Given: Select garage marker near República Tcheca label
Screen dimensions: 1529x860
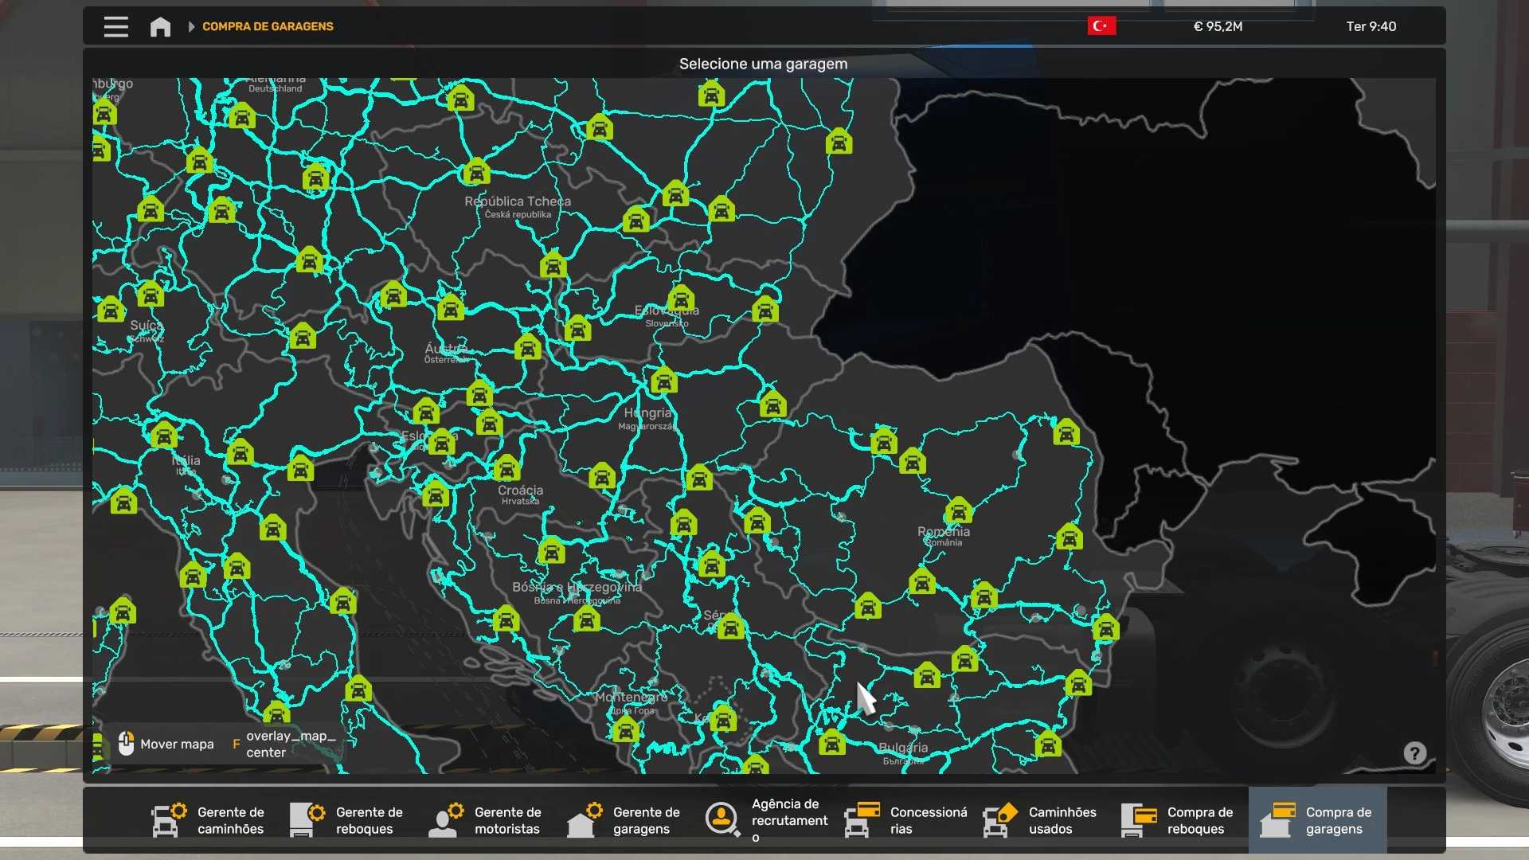Looking at the screenshot, I should pos(476,172).
